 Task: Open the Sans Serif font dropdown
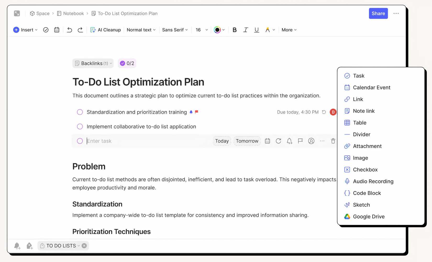[x=175, y=30]
